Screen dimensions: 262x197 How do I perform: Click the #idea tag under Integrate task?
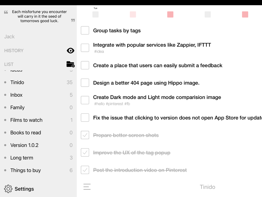pos(99,51)
